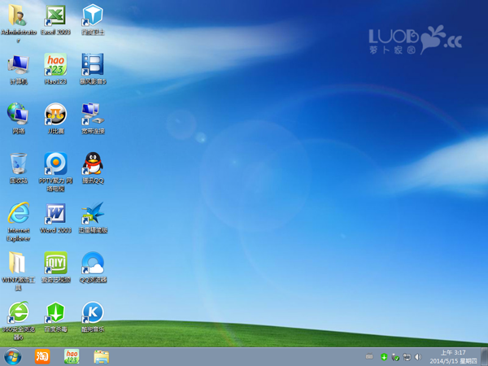Open the green shield tray icon
The width and height of the screenshot is (488, 366).
pyautogui.click(x=384, y=357)
